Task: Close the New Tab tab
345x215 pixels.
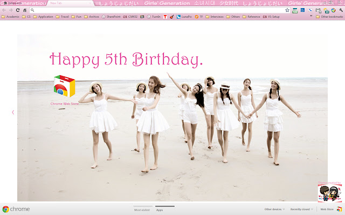Action: pos(90,3)
